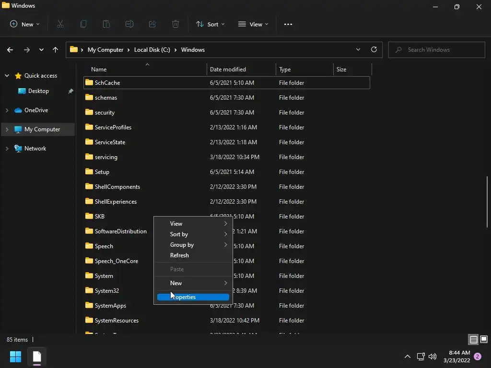
Task: Click Windows breadcrumb in address bar
Action: tap(193, 50)
